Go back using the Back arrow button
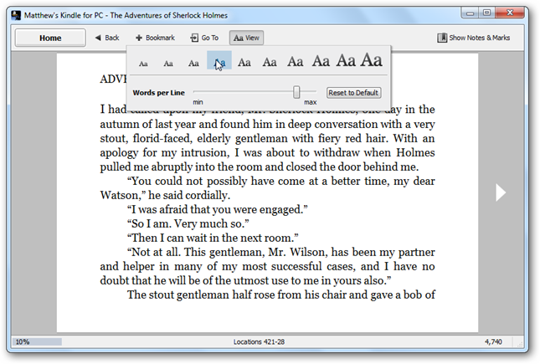The width and height of the screenshot is (540, 364). [107, 38]
